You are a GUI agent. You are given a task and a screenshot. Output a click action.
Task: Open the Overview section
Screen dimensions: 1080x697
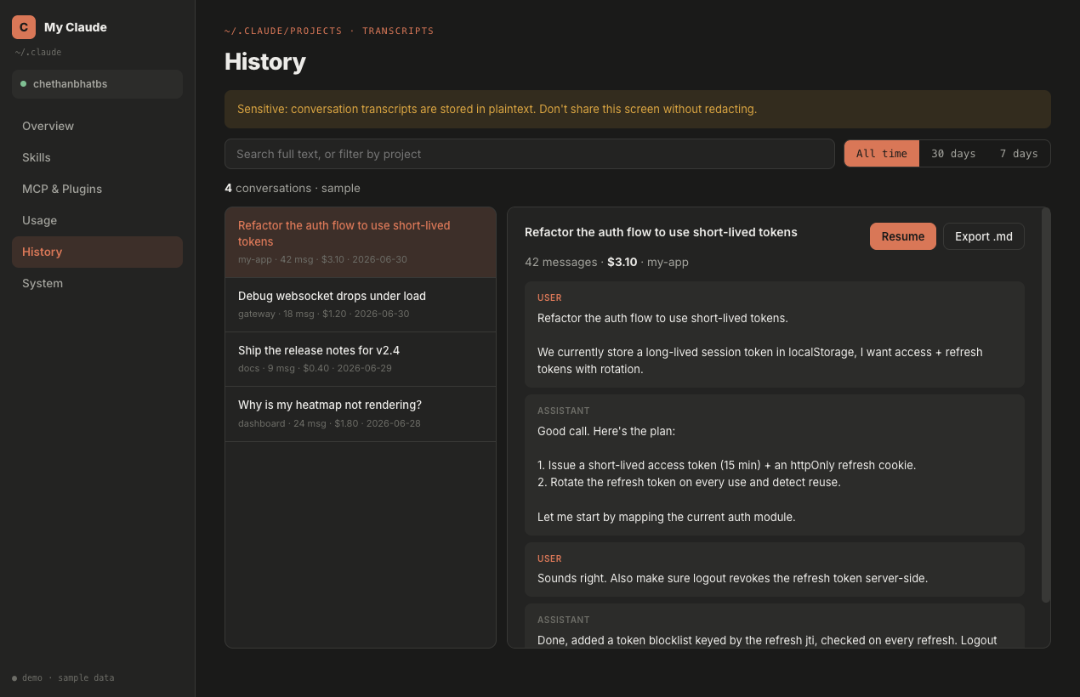[97, 126]
